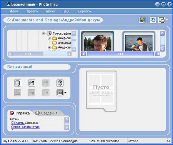The width and height of the screenshot is (173, 145).
Task: Click the red question mark Справка icon
Action: tap(12, 113)
